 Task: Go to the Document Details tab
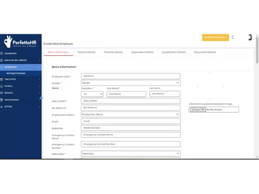(x=205, y=52)
